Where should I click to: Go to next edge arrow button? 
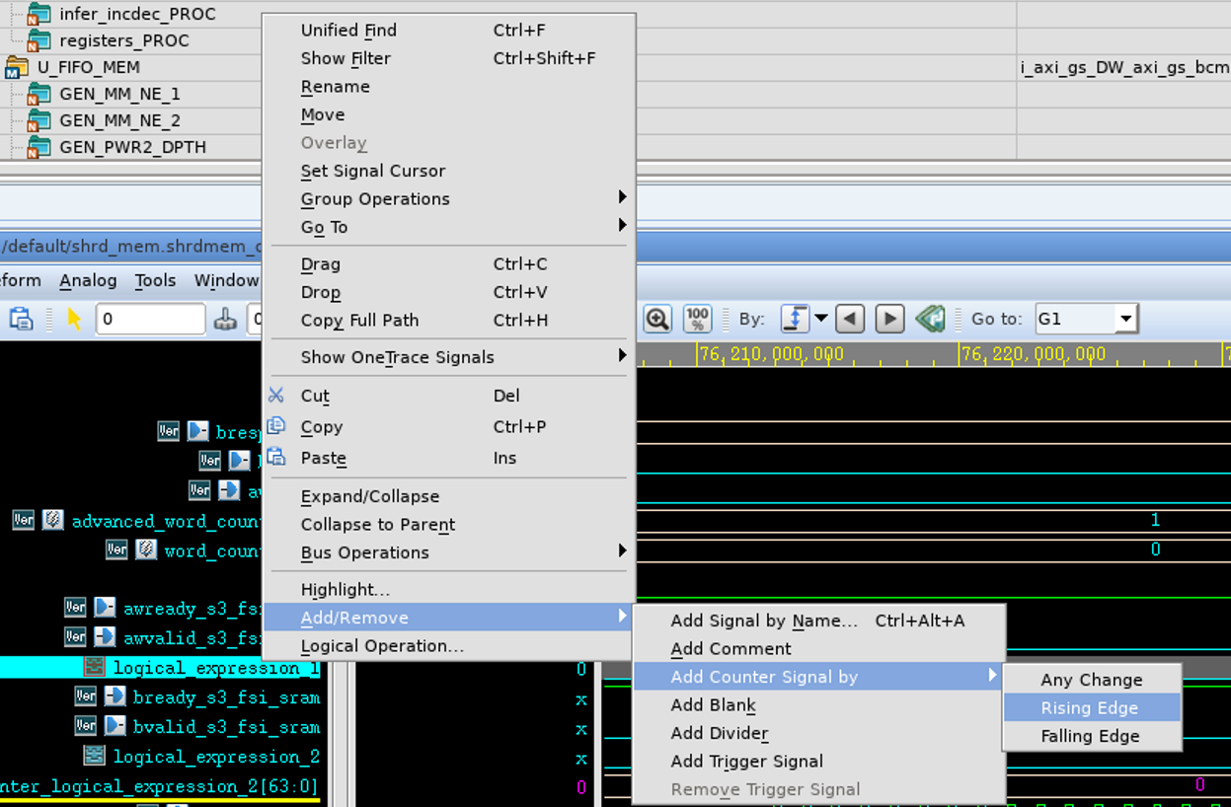[x=889, y=319]
